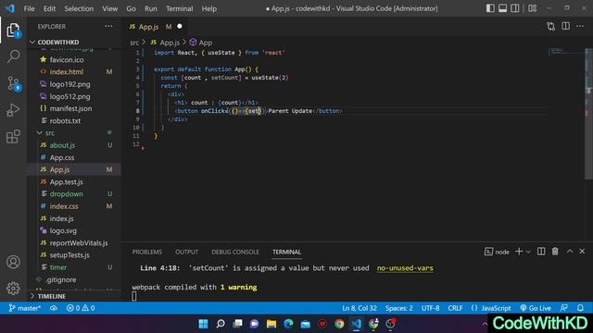Collapse the src folder
Viewport: 593px width, 333px height.
[x=50, y=133]
